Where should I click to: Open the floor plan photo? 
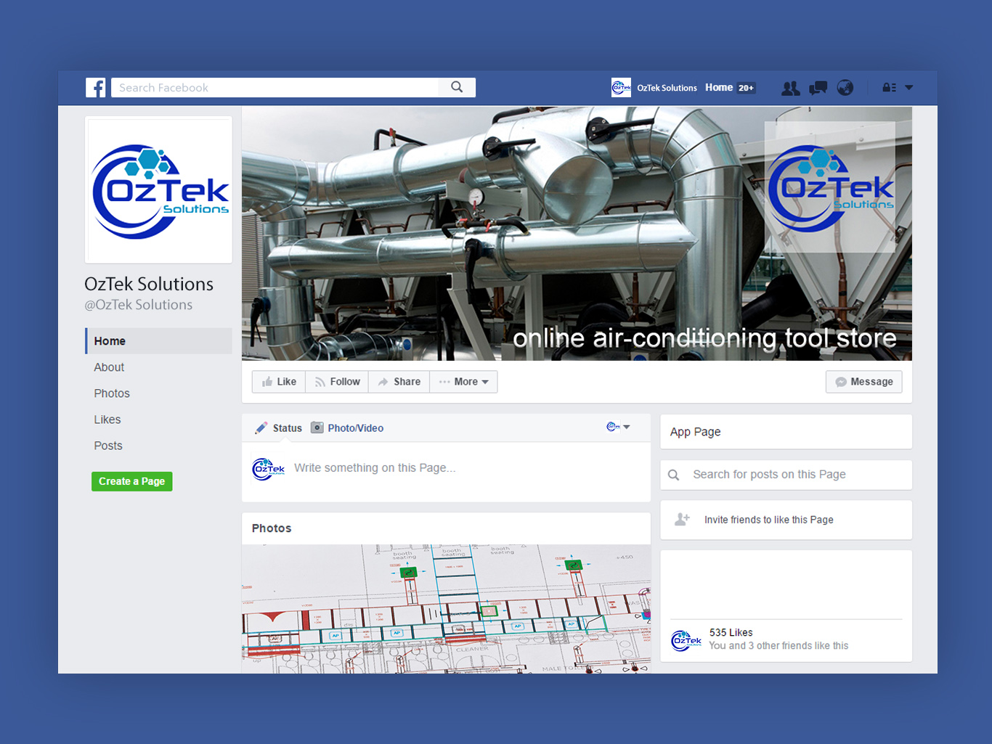[446, 609]
